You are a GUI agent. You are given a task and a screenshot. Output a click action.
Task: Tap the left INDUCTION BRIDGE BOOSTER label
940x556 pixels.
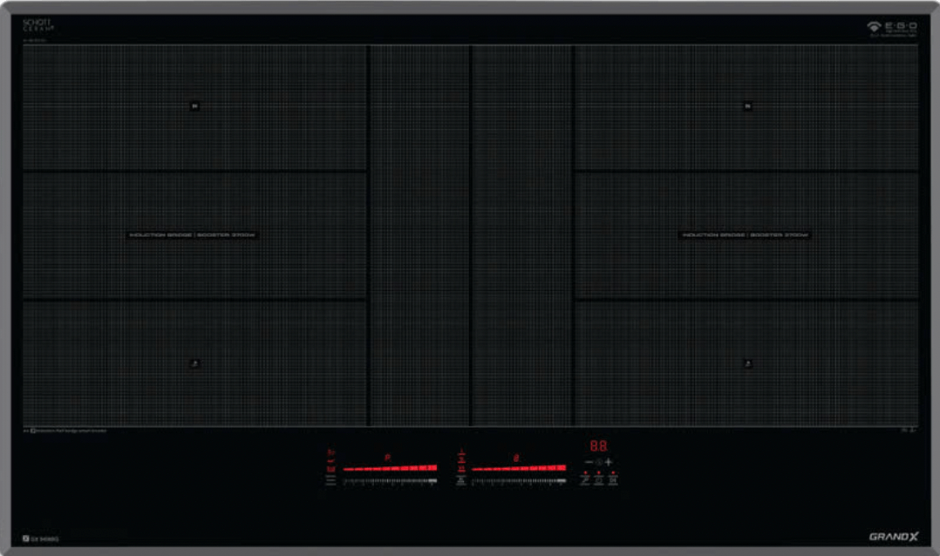pyautogui.click(x=194, y=235)
